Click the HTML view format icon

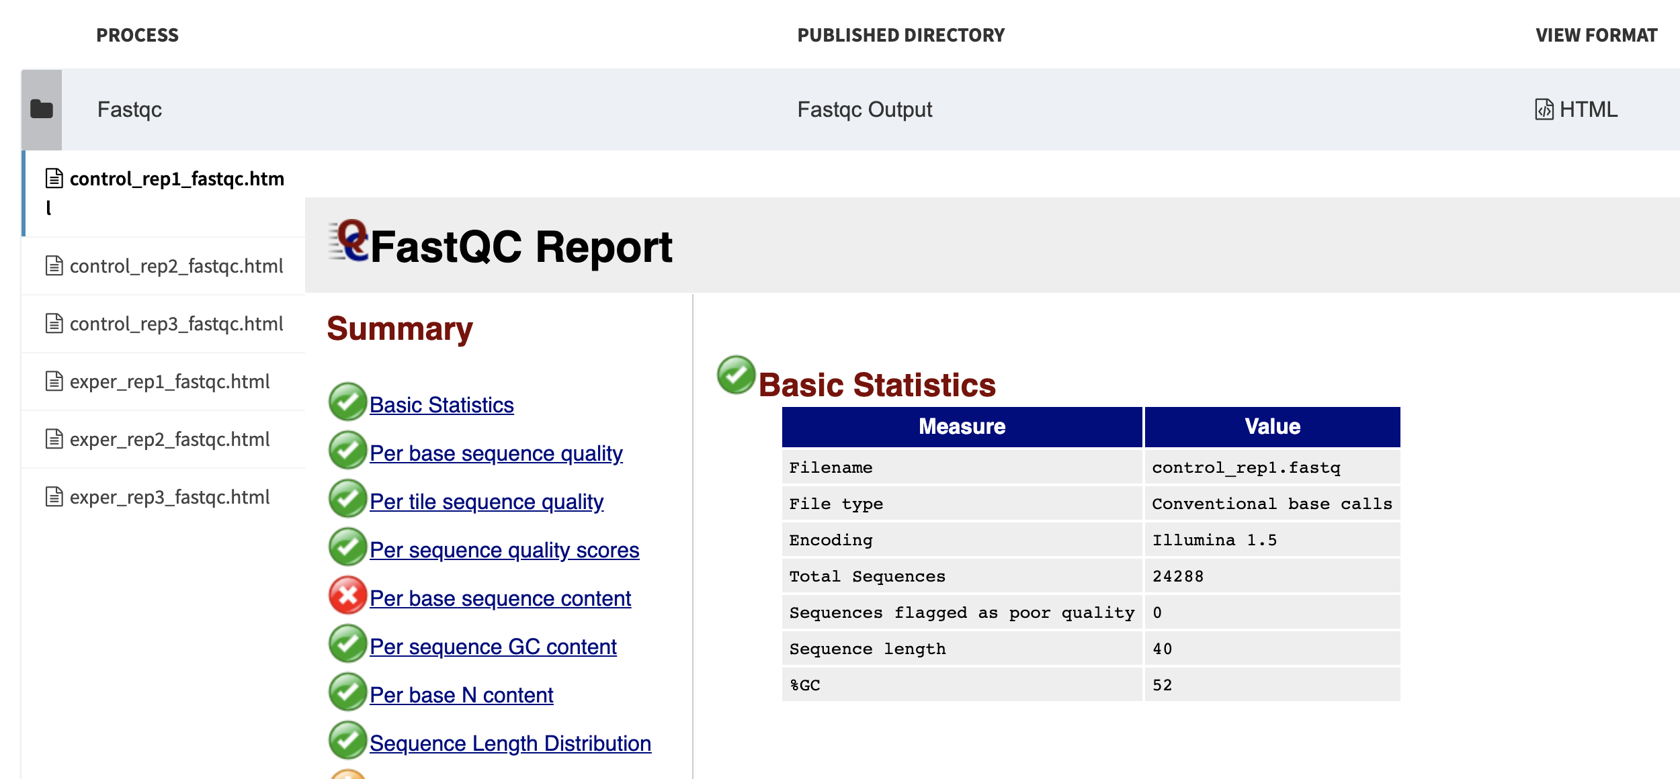[1544, 109]
